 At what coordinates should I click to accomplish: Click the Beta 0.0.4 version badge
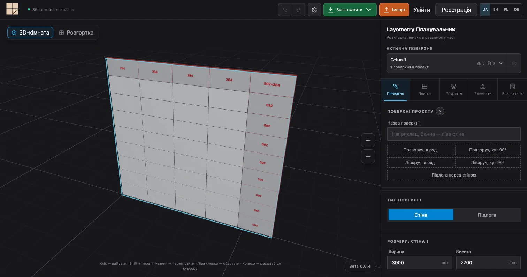point(360,266)
